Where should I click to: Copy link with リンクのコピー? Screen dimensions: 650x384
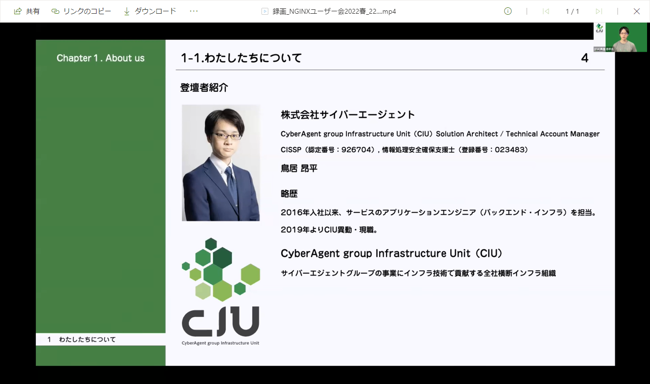[x=81, y=11]
